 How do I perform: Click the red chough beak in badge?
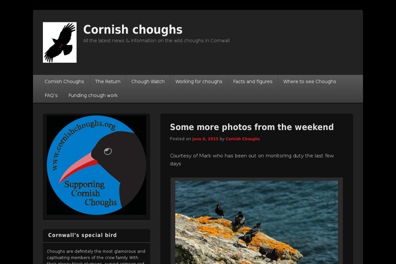tap(78, 166)
